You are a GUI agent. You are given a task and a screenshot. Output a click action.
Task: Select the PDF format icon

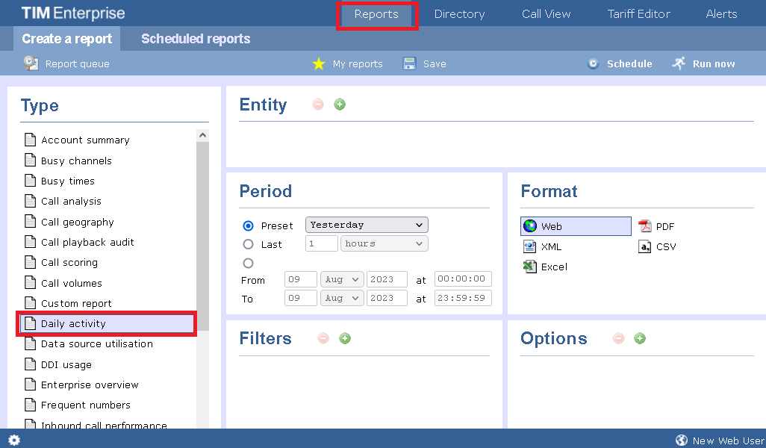pyautogui.click(x=644, y=226)
